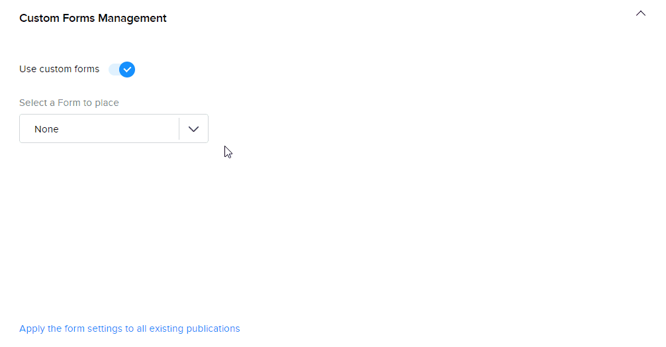This screenshot has width=666, height=347.
Task: Click the divider line inside the form dropdown
Action: tap(179, 129)
